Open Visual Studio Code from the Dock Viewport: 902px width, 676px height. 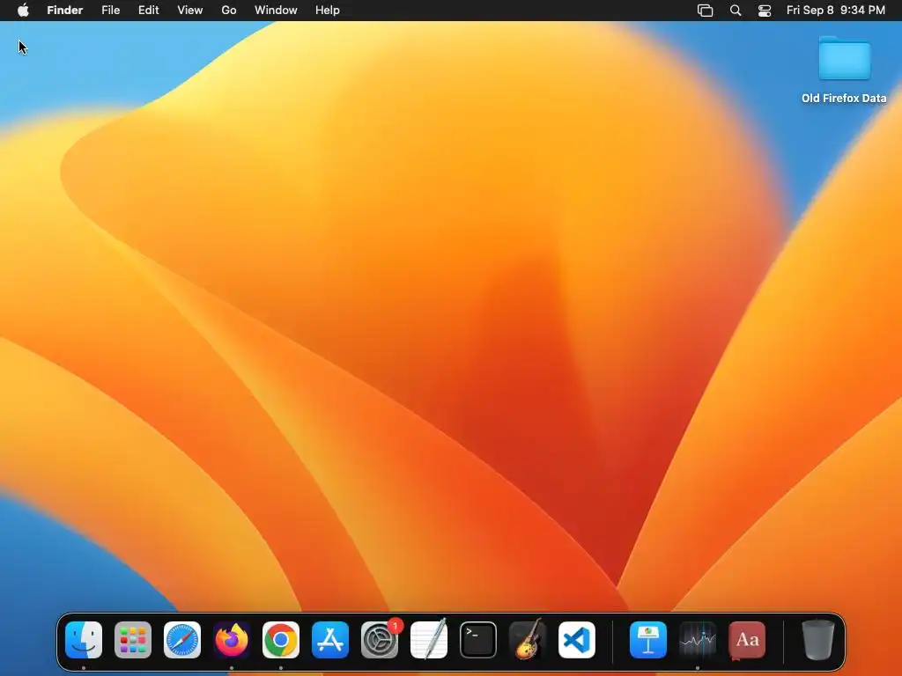tap(577, 640)
